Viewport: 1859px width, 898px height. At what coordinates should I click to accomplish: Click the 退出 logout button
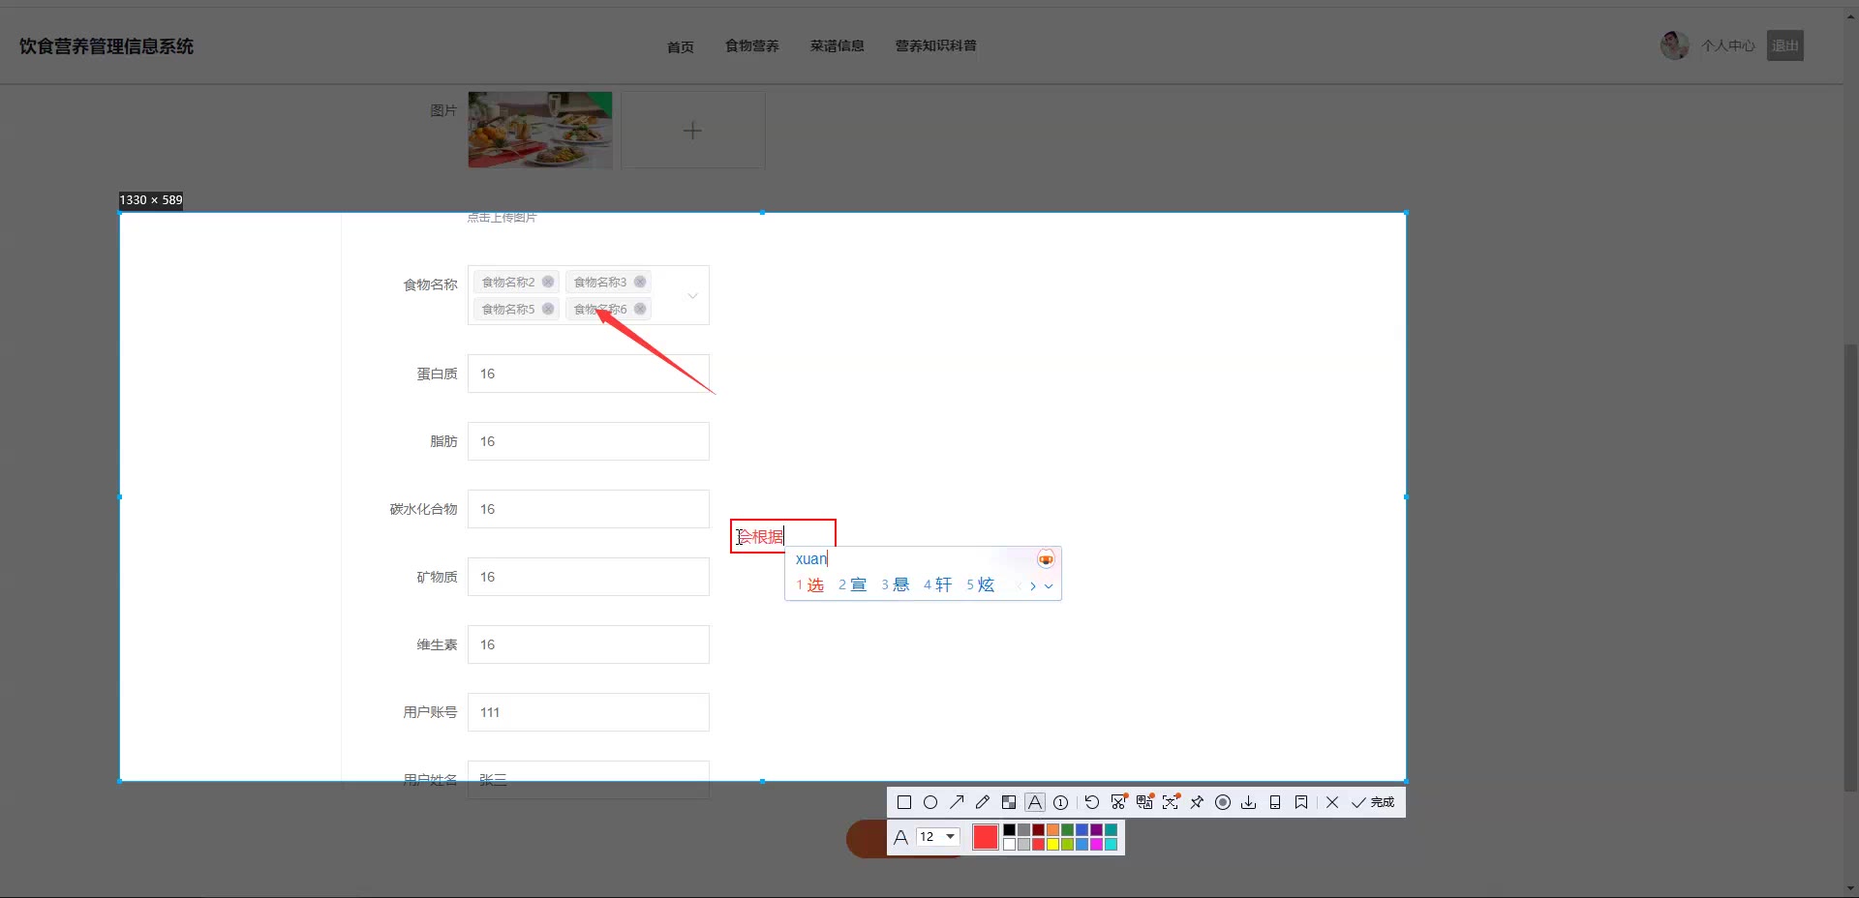(x=1785, y=45)
